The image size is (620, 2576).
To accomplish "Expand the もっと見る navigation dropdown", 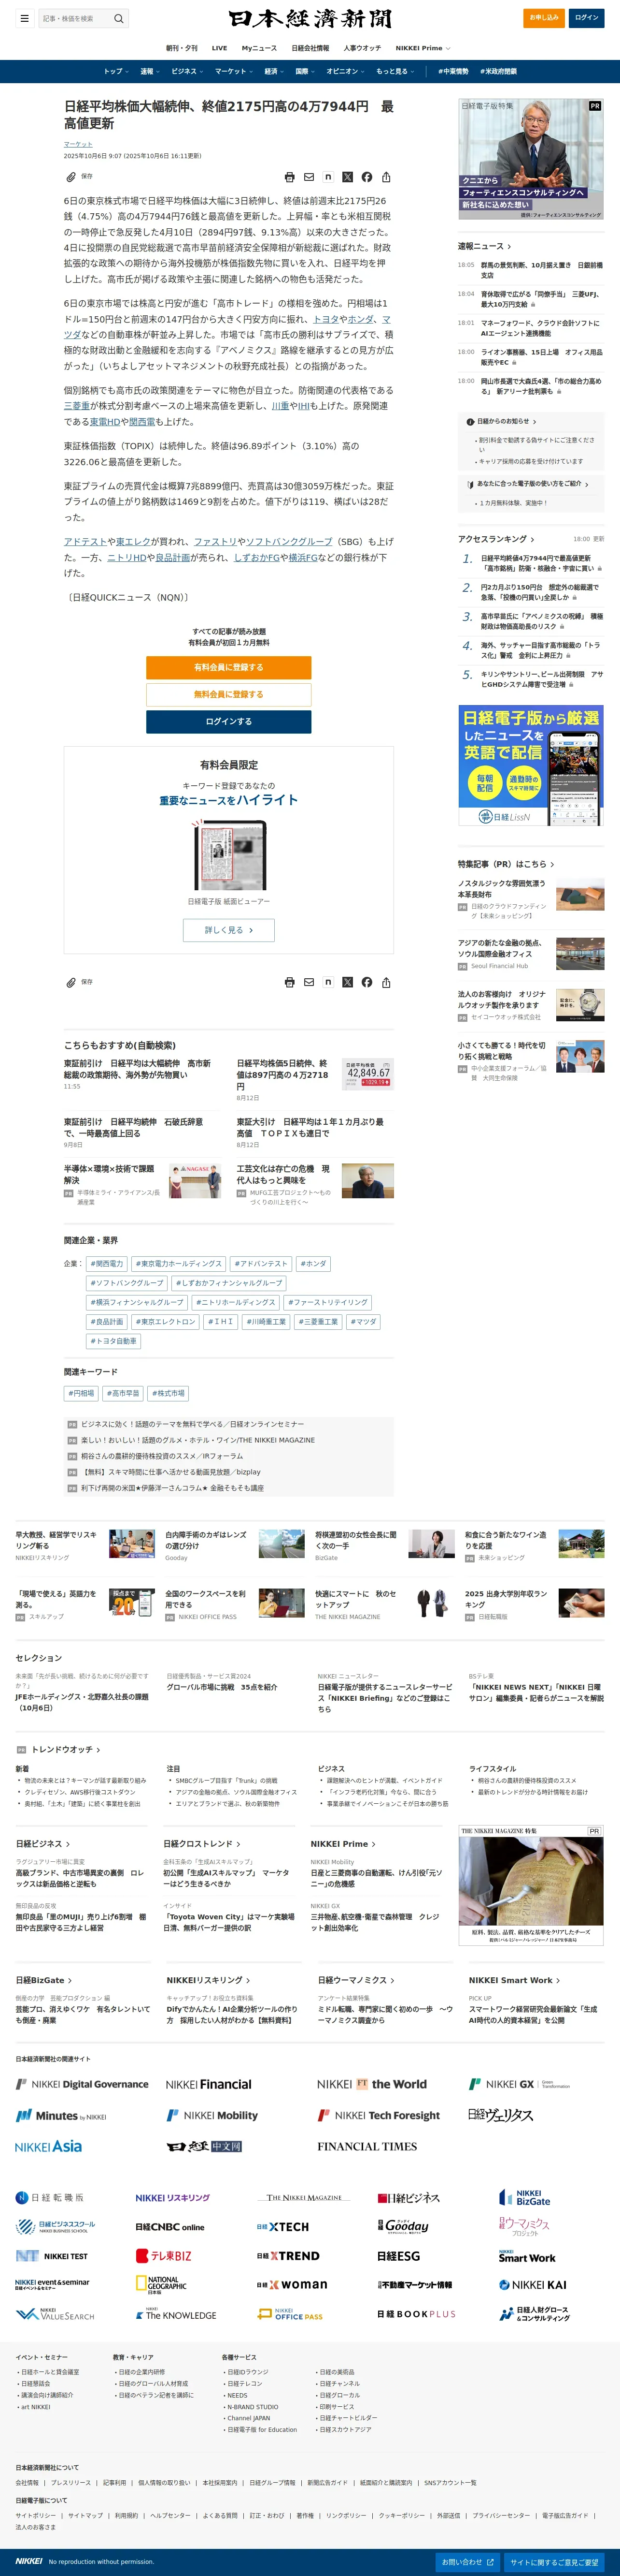I will (x=395, y=72).
